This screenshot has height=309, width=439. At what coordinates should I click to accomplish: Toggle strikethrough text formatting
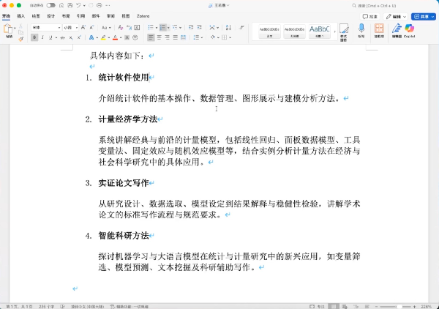(61, 37)
